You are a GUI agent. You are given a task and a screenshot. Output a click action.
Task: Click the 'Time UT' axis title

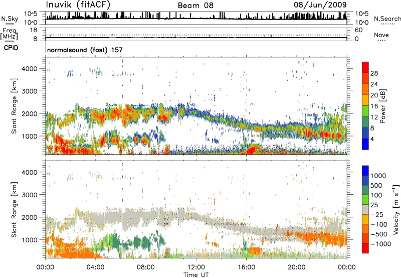pos(196,274)
